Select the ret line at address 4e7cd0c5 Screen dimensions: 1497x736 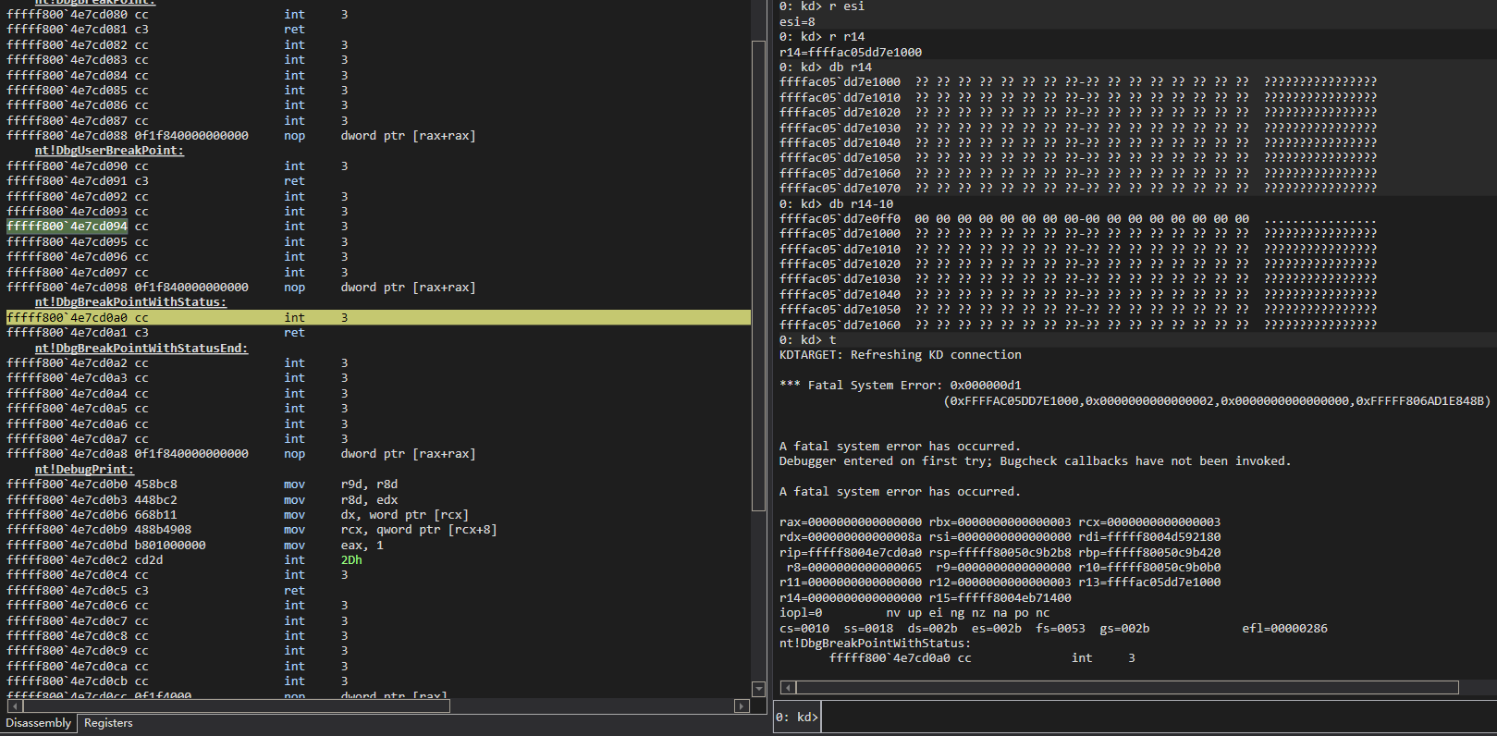(x=378, y=591)
